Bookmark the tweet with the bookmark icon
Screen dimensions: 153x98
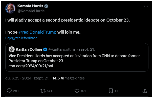(111, 91)
